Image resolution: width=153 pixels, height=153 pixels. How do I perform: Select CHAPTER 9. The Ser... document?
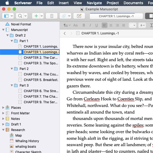pyautogui.click(x=41, y=102)
